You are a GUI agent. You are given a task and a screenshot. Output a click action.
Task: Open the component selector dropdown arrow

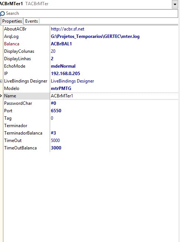point(175,4)
